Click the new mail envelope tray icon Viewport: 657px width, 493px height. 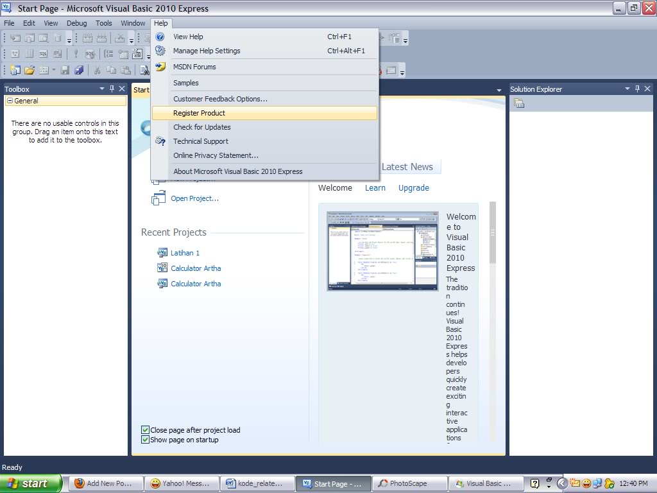tap(575, 483)
